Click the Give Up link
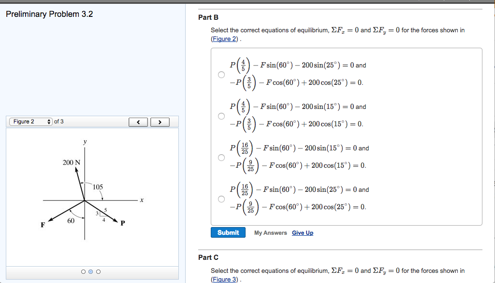This screenshot has height=283, width=495. (x=302, y=232)
